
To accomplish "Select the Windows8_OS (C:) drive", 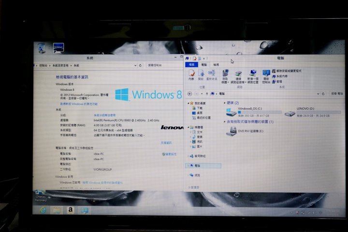I will pos(253,112).
